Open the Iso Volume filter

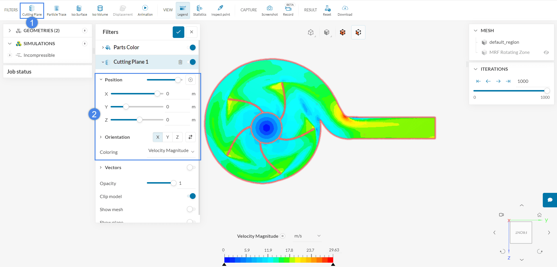coord(100,10)
